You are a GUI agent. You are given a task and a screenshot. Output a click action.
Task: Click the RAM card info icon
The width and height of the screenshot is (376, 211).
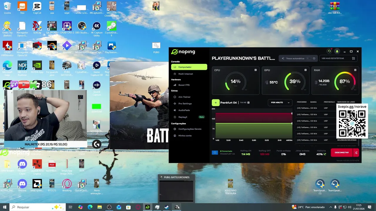coord(355,70)
